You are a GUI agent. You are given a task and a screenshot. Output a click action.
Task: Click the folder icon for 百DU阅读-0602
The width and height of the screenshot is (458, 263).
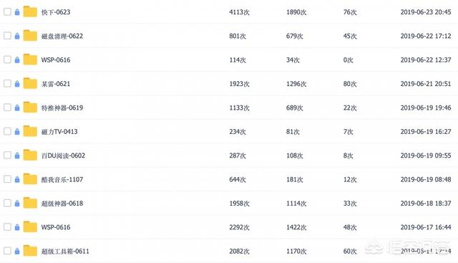tap(30, 155)
